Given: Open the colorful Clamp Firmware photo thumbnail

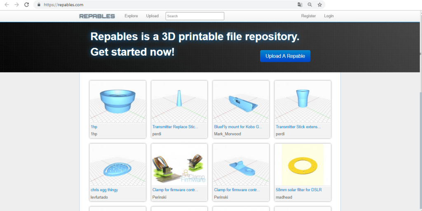Looking at the screenshot, I should tap(179, 165).
